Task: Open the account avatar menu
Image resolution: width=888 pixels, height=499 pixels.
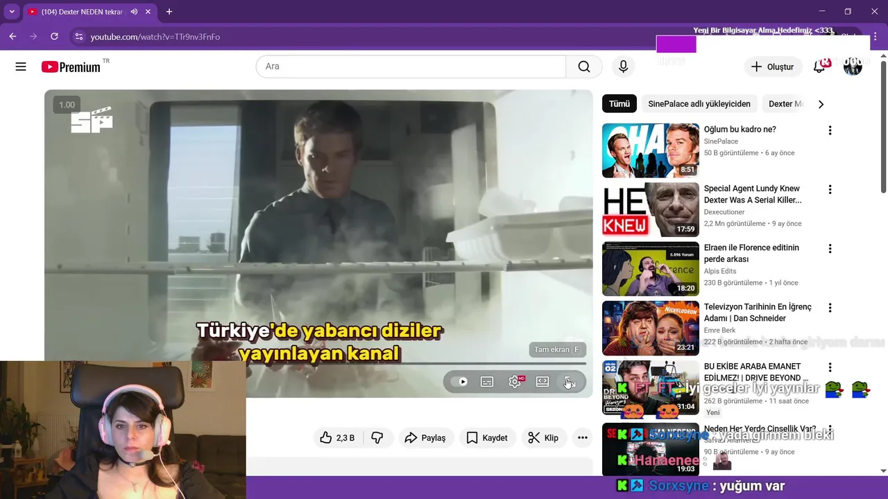Action: (853, 67)
